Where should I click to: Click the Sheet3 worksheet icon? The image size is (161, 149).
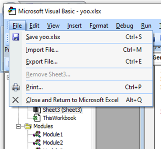point(37,110)
